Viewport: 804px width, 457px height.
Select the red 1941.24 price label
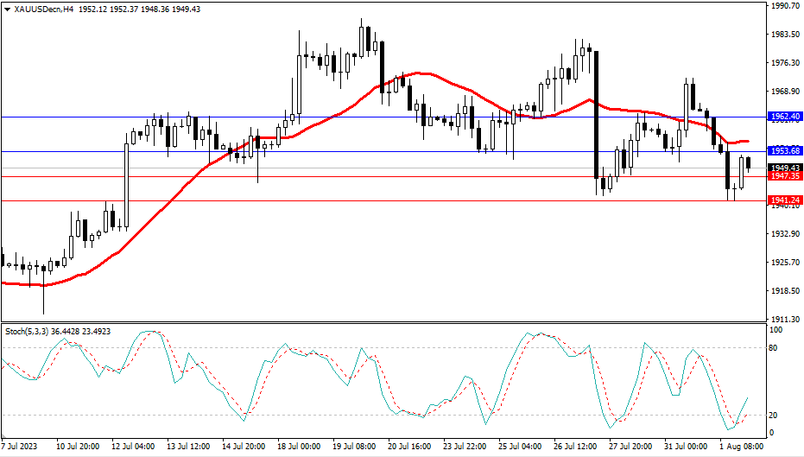785,200
